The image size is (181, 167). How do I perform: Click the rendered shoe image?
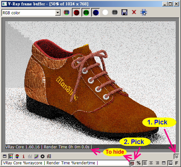[x=90, y=85]
